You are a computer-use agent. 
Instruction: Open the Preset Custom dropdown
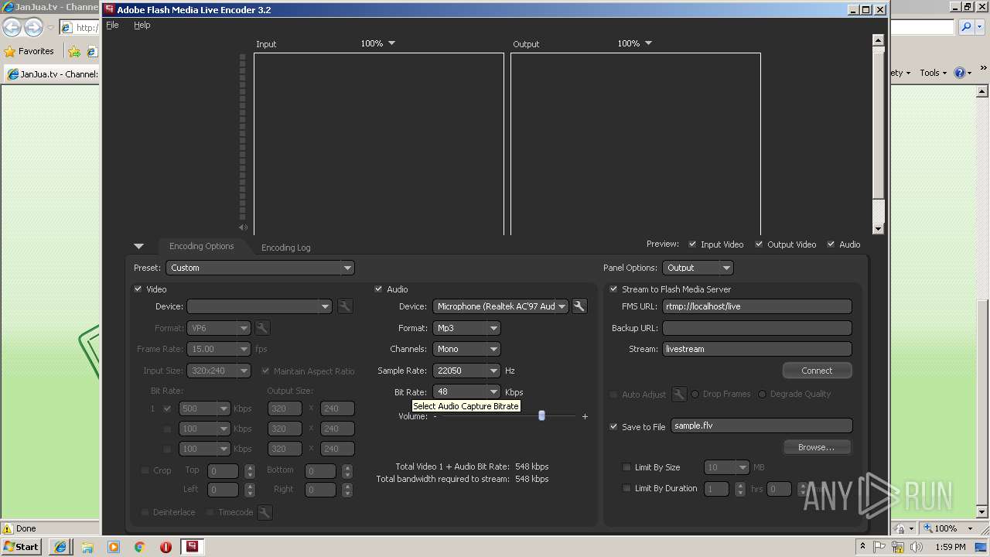point(261,268)
